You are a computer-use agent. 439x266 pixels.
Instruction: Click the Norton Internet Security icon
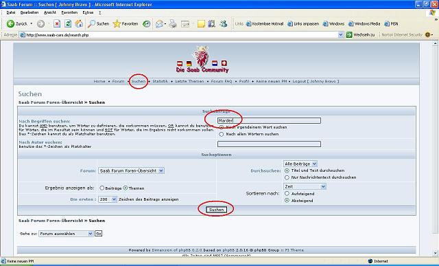click(427, 35)
